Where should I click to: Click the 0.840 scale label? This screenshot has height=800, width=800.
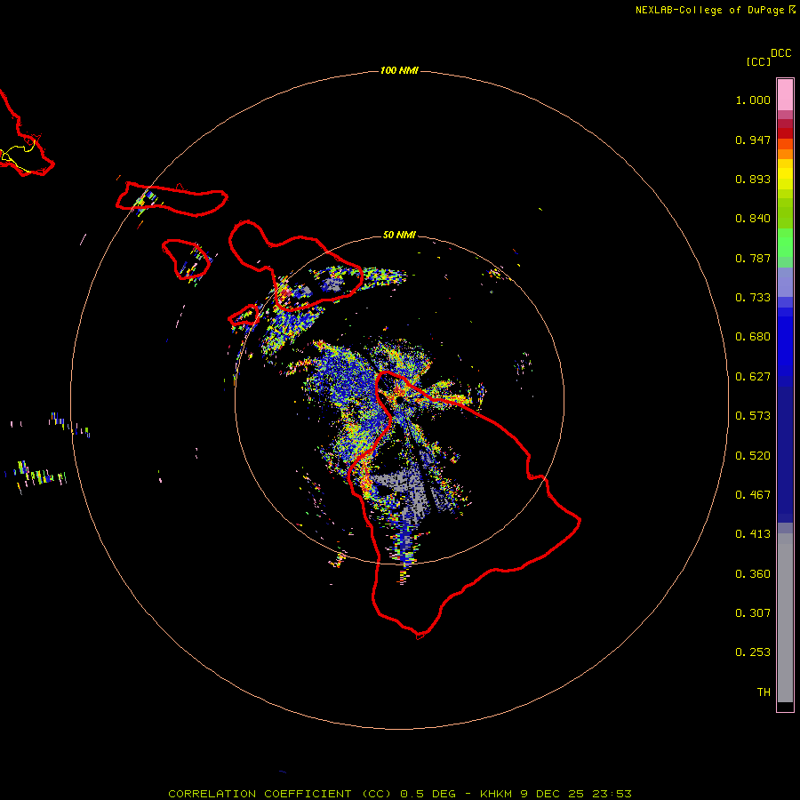(x=753, y=219)
